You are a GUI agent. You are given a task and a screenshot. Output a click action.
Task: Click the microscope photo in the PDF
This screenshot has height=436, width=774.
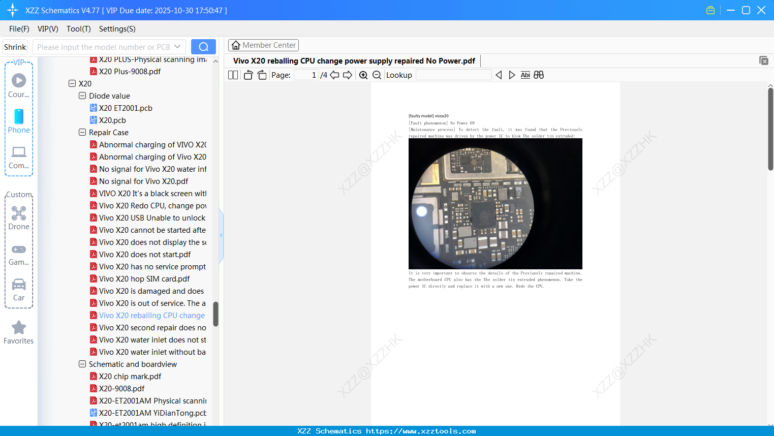coord(496,204)
